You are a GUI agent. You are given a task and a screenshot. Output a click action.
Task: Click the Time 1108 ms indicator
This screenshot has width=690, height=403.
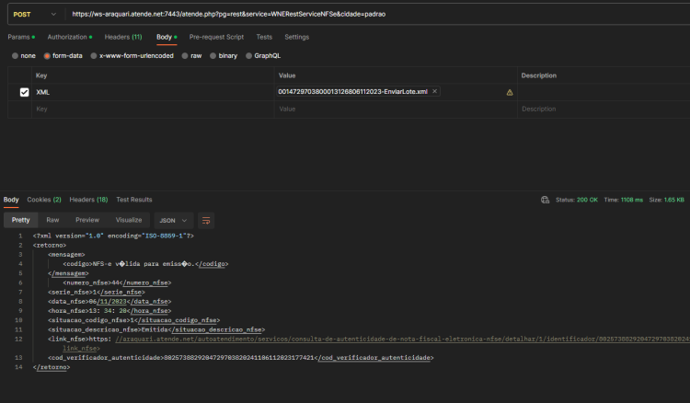pyautogui.click(x=623, y=200)
